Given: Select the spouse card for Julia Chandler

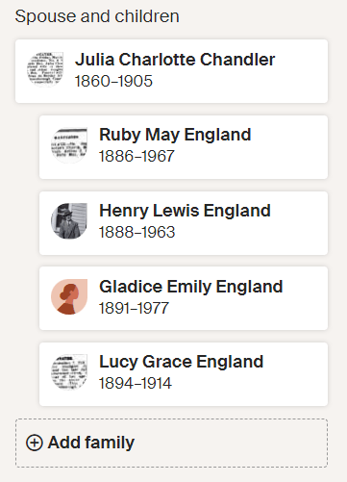Looking at the screenshot, I should click(171, 71).
